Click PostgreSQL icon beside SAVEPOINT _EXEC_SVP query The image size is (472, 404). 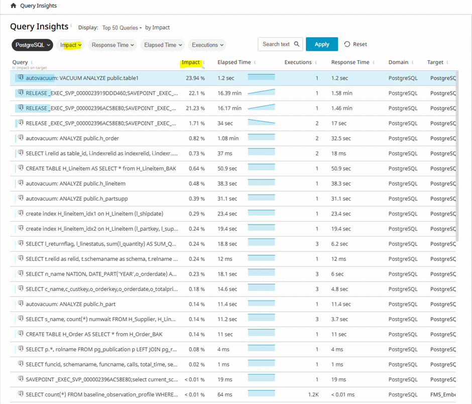click(21, 379)
